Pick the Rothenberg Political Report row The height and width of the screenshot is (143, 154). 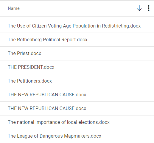click(x=77, y=39)
